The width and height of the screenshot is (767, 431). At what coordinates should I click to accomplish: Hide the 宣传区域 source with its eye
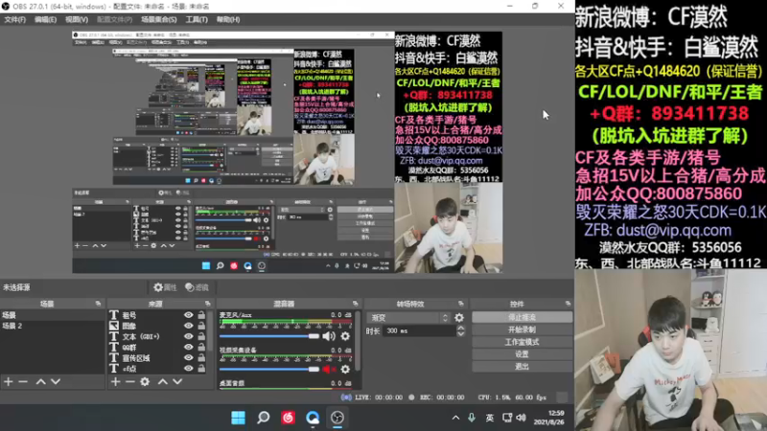point(188,358)
